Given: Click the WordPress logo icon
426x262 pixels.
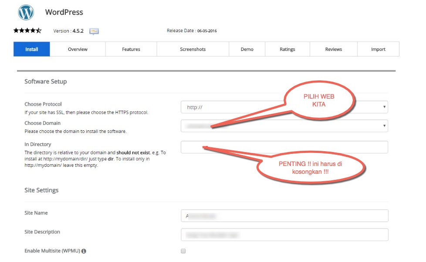Looking at the screenshot, I should pyautogui.click(x=26, y=13).
